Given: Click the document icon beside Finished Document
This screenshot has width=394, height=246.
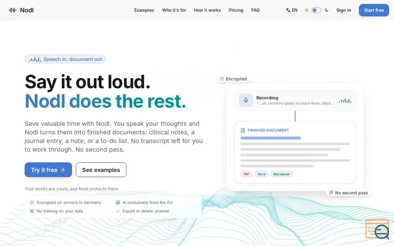Looking at the screenshot, I should (x=243, y=130).
